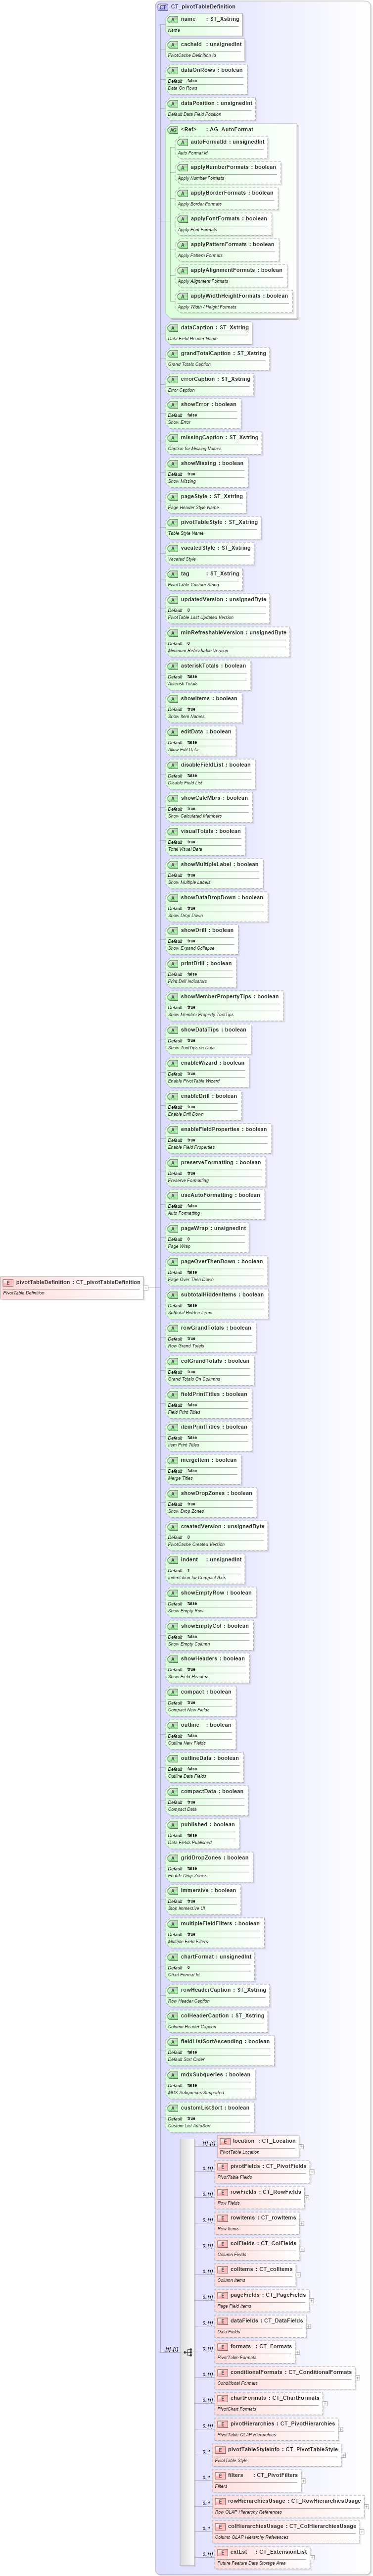Click the A icon of tag attribute
Image resolution: width=373 pixels, height=2576 pixels.
(x=173, y=574)
